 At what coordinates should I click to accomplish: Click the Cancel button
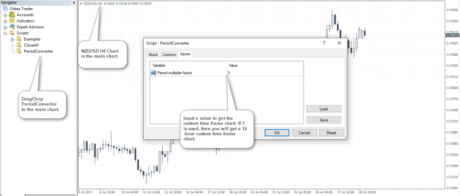point(304,133)
